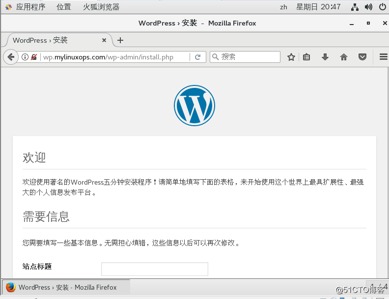Go to the home page icon

click(x=344, y=57)
